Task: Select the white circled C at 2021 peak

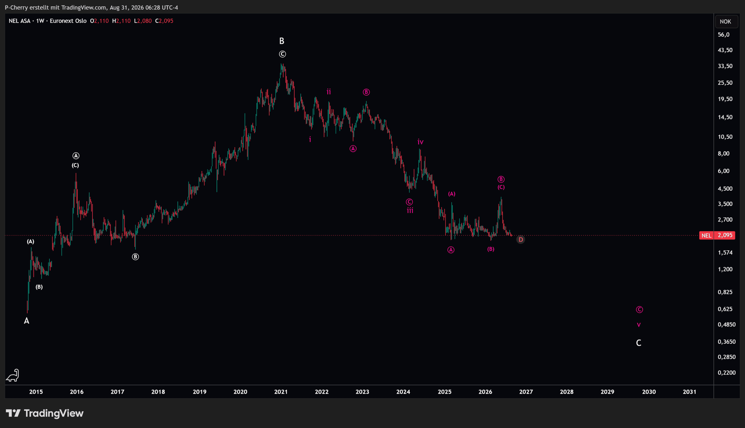Action: click(282, 54)
